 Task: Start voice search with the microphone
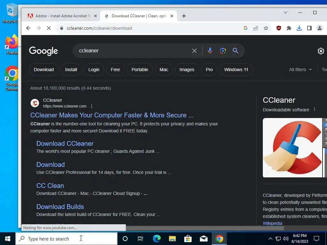(x=210, y=51)
